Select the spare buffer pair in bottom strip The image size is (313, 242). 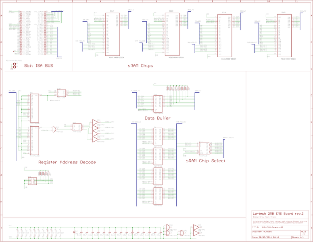coord(196,230)
